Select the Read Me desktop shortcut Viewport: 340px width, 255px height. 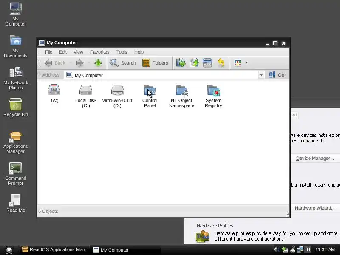[16, 203]
